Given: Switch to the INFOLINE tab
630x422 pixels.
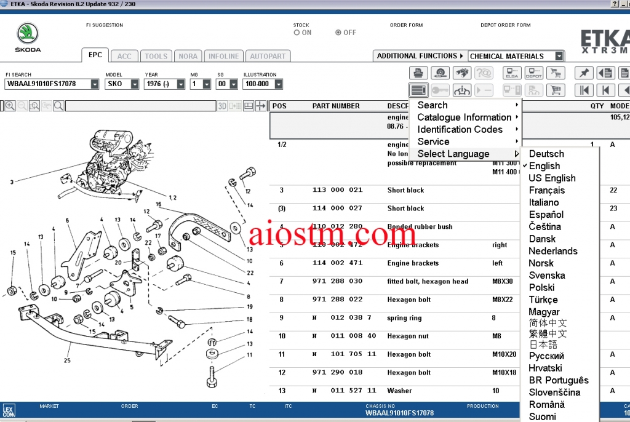Looking at the screenshot, I should point(223,55).
